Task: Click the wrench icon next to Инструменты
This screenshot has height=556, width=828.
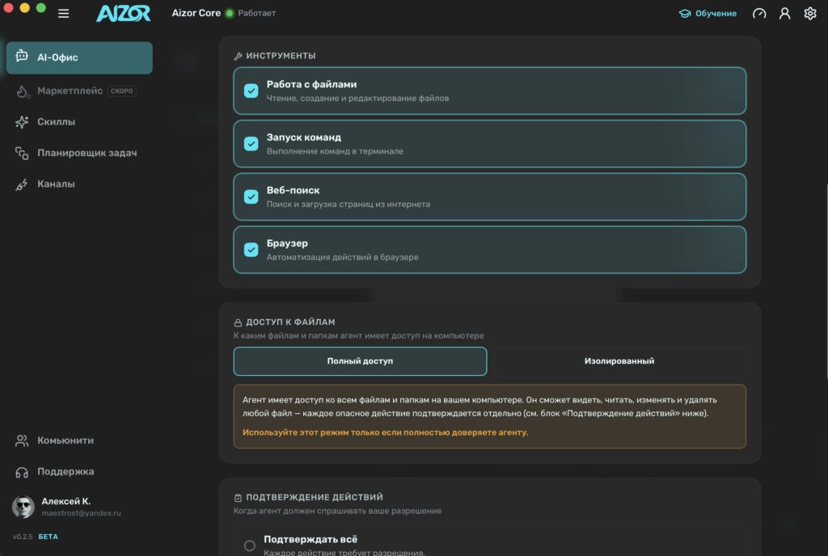Action: pyautogui.click(x=239, y=56)
